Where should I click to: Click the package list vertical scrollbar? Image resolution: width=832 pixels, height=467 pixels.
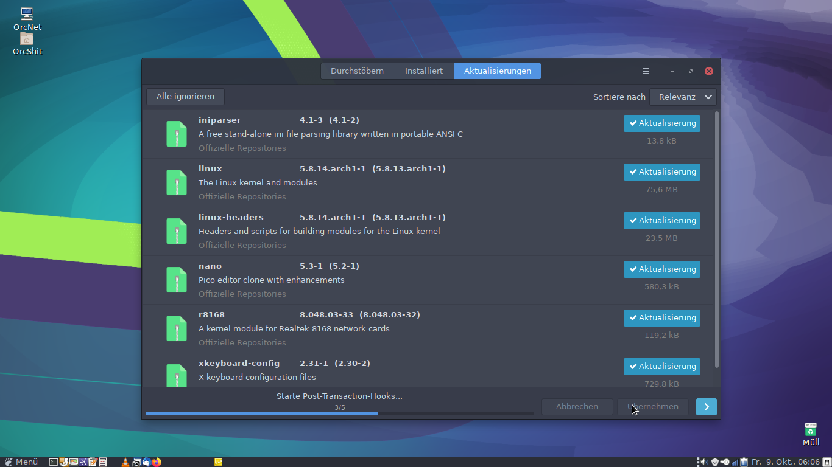pos(717,240)
